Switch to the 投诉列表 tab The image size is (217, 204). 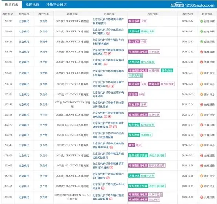[12, 5]
